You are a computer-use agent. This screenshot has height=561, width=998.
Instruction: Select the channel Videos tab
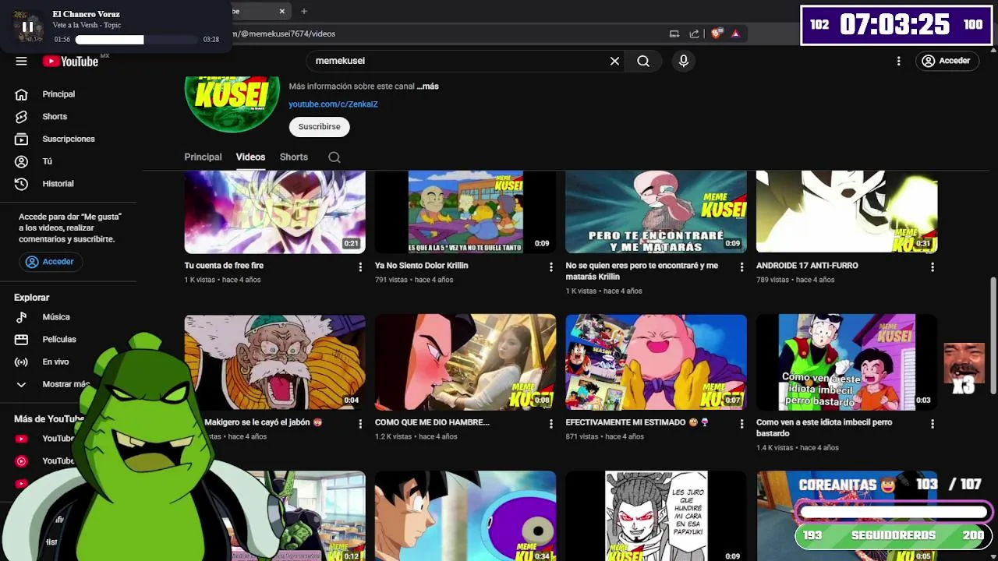click(250, 157)
